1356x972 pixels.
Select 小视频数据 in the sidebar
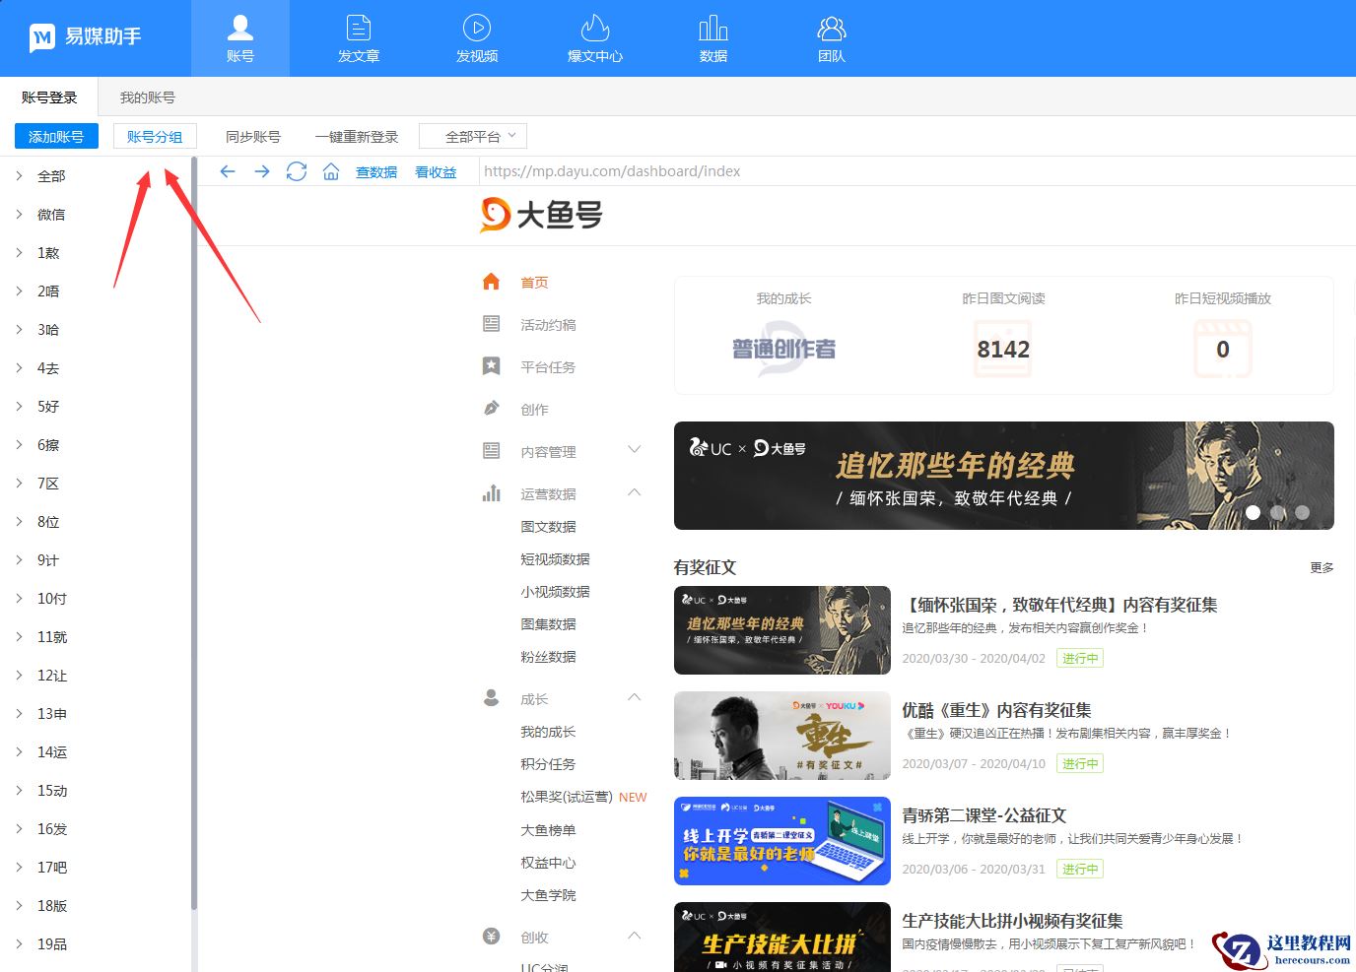tap(555, 592)
